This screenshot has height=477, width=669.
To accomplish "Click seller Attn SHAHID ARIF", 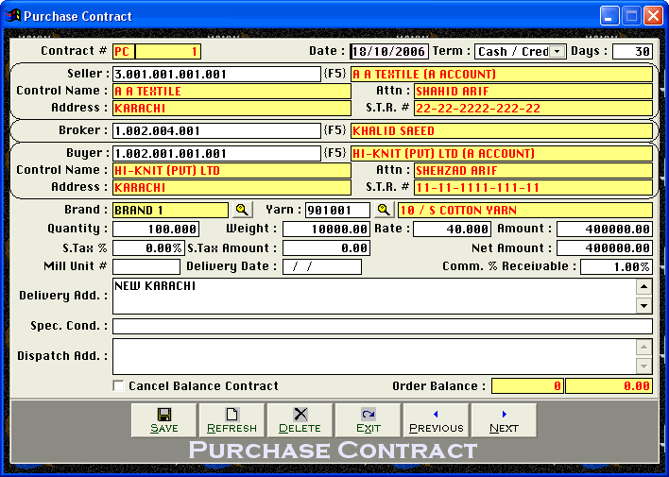I will (x=533, y=92).
